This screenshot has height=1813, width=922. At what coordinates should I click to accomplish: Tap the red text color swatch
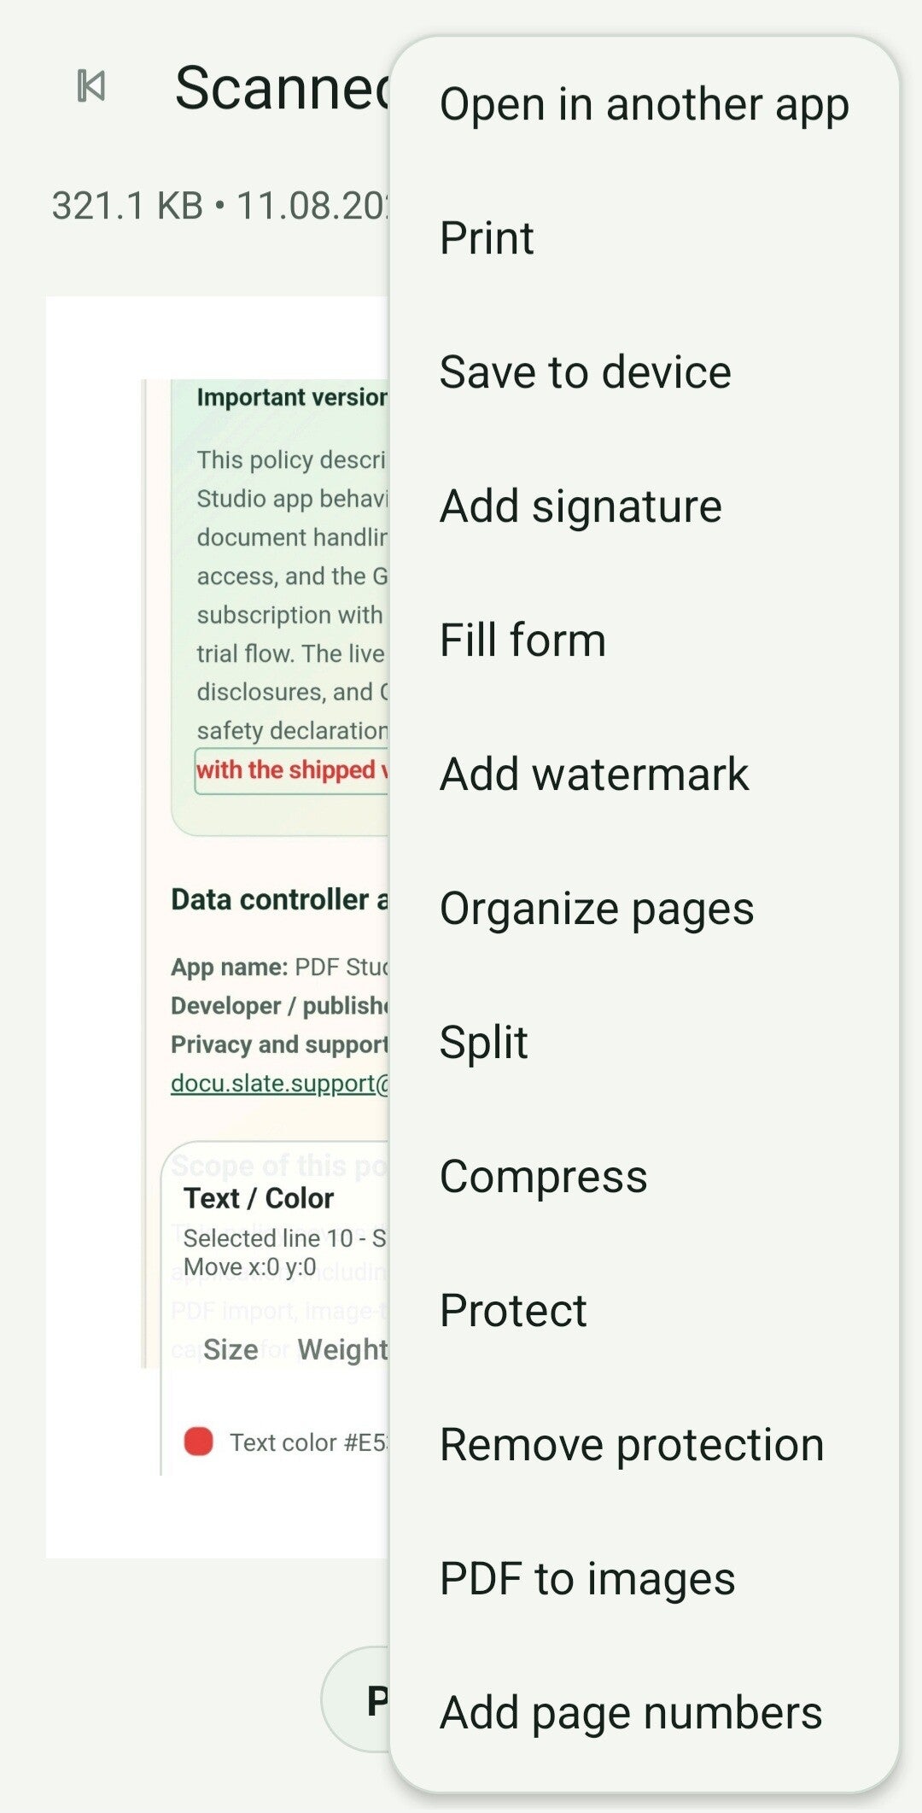pos(198,1442)
